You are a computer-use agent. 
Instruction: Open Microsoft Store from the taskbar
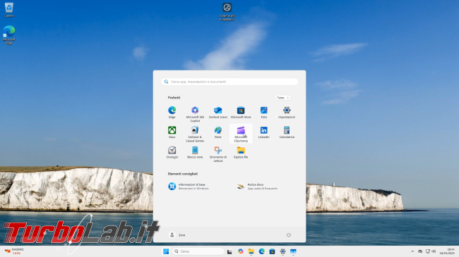click(x=272, y=251)
